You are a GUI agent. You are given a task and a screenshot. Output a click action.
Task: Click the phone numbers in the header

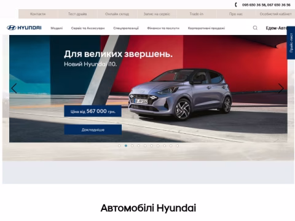tap(266, 5)
